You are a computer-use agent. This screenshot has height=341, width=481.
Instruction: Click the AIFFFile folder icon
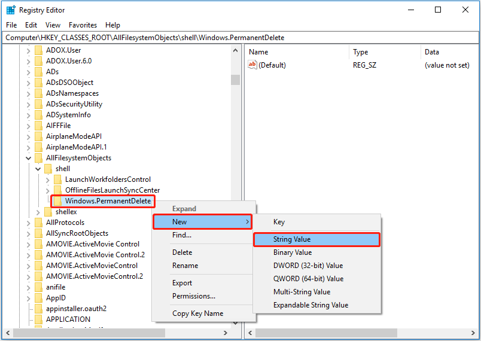38,126
